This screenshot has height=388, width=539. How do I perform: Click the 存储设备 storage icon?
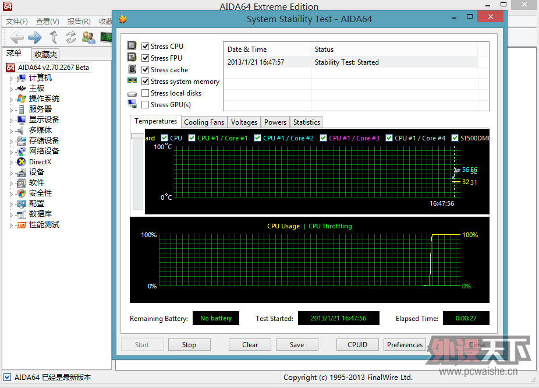pyautogui.click(x=22, y=140)
